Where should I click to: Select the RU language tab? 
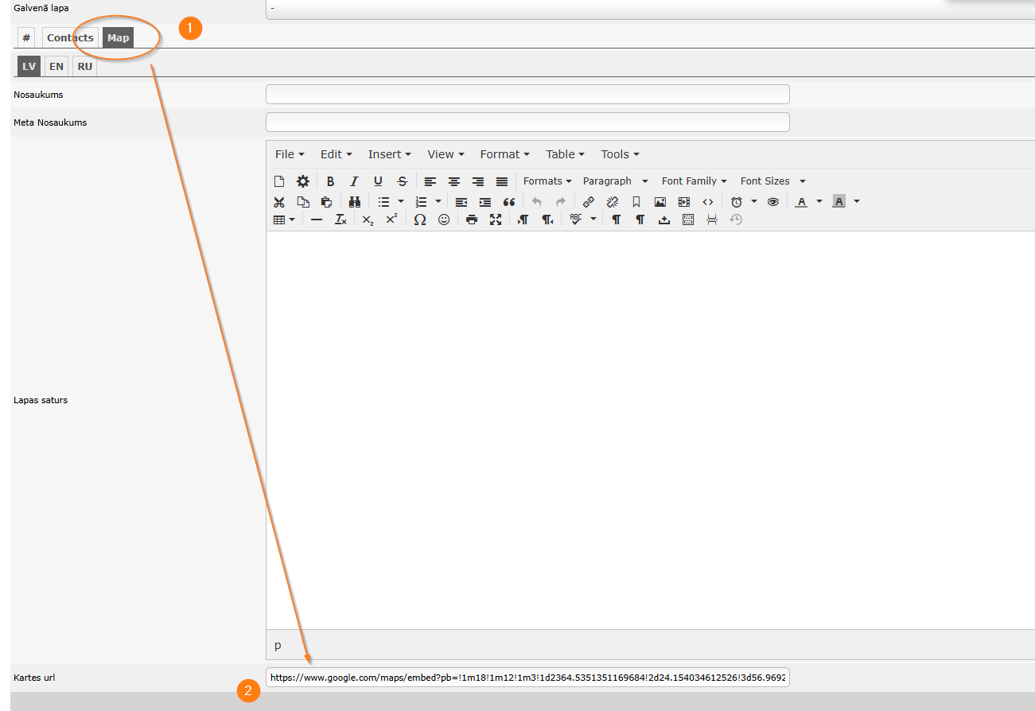[x=85, y=67]
